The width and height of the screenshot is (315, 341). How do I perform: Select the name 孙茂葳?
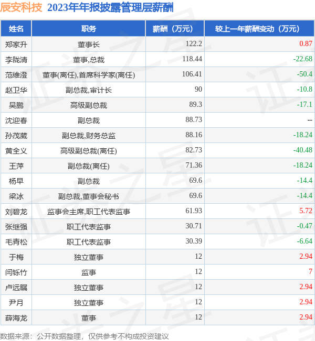point(16,136)
